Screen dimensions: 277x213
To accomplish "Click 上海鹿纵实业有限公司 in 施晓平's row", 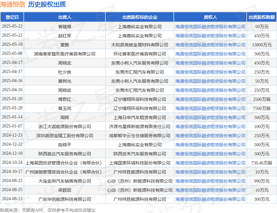I will click(x=140, y=145).
